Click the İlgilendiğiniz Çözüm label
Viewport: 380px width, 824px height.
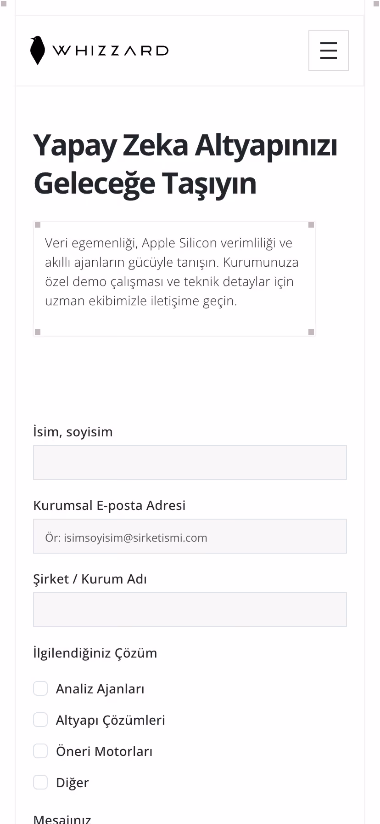pyautogui.click(x=95, y=653)
